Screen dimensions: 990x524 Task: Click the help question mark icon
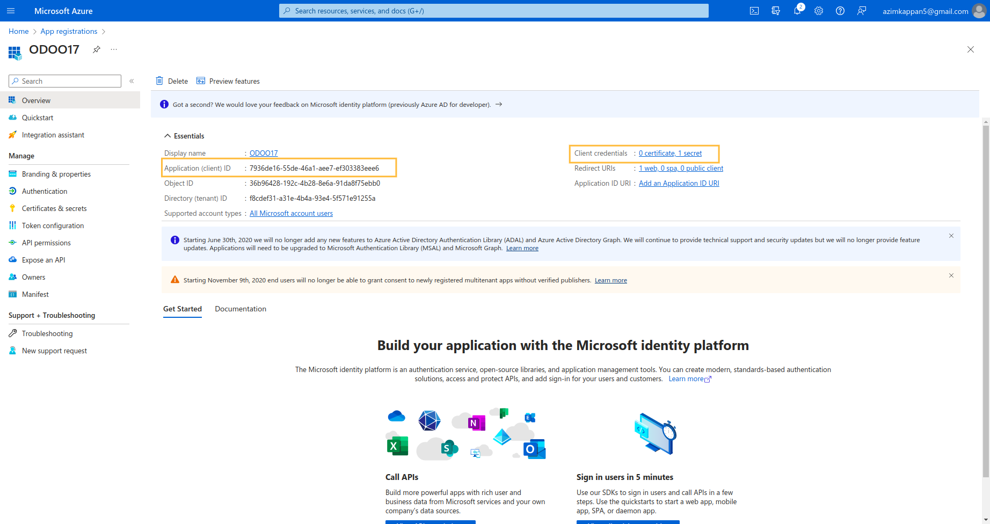click(840, 11)
